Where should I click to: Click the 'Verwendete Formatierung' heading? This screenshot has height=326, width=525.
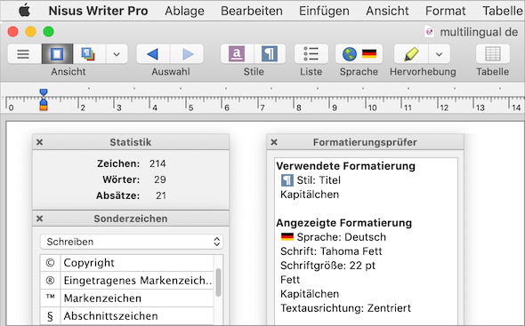coord(345,166)
